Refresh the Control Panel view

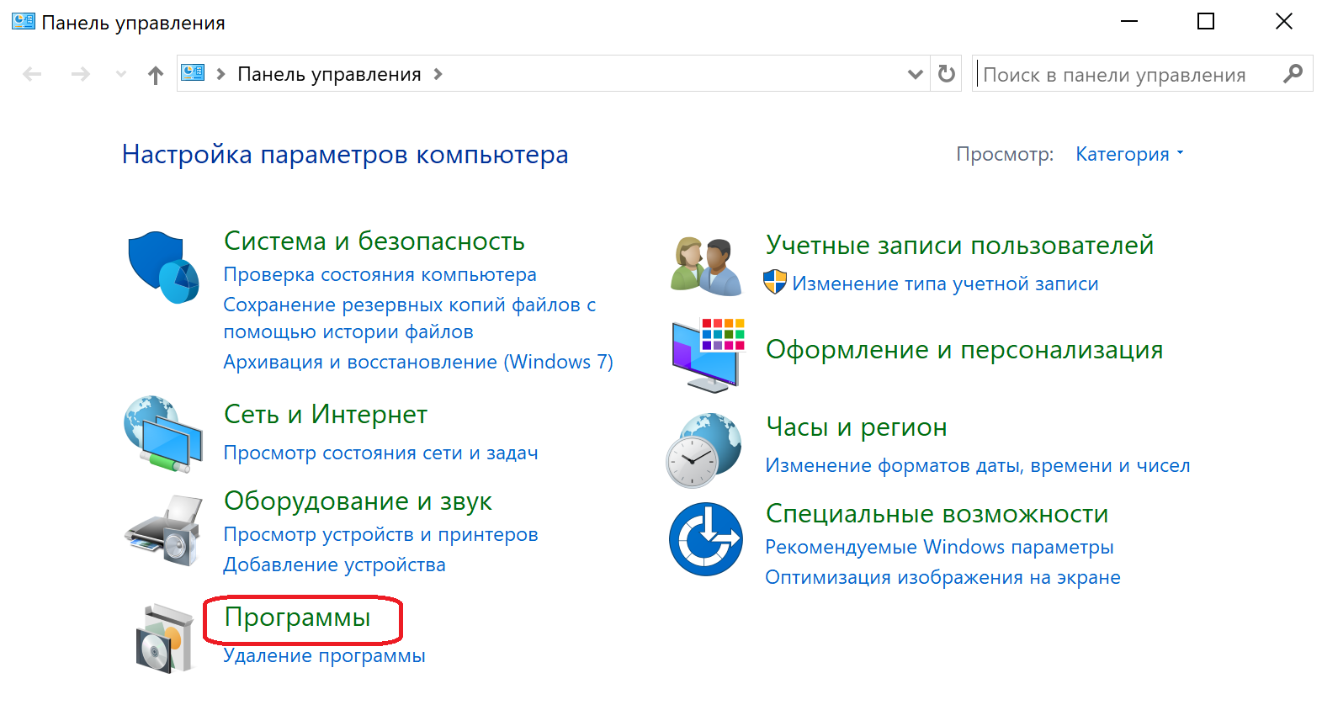click(x=947, y=74)
